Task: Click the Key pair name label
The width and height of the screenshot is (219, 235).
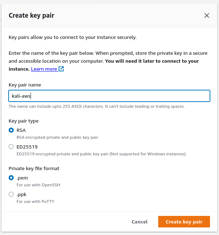Action: [x=25, y=85]
